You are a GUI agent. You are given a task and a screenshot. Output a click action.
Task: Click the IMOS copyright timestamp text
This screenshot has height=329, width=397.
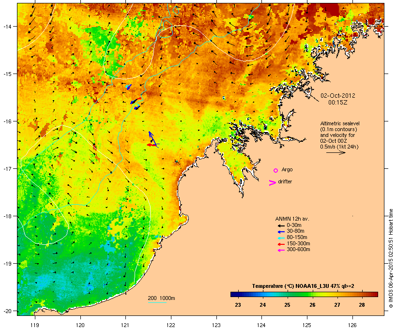coord(391,258)
